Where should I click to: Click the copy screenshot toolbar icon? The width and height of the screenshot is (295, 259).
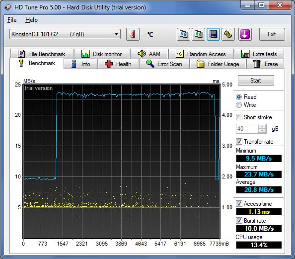[198, 34]
